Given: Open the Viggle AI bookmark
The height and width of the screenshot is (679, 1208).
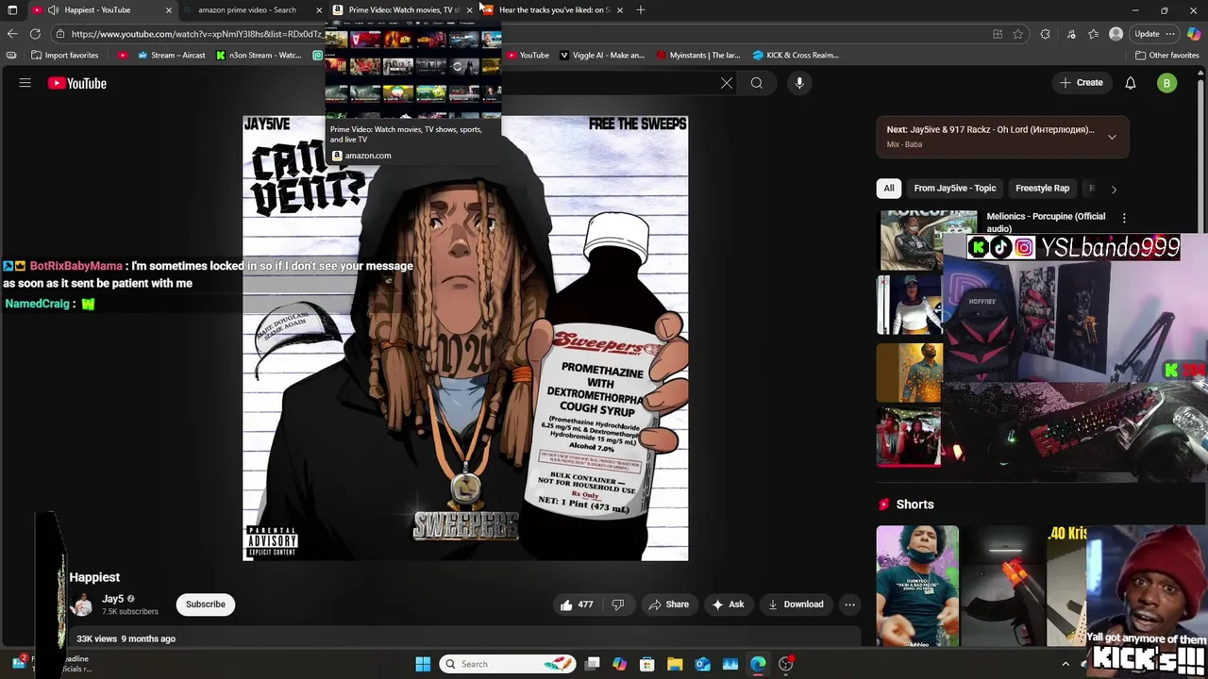Looking at the screenshot, I should point(601,55).
